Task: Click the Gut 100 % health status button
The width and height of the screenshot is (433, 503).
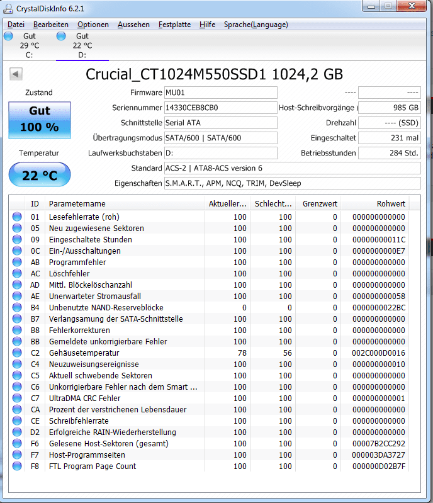Action: pos(40,120)
